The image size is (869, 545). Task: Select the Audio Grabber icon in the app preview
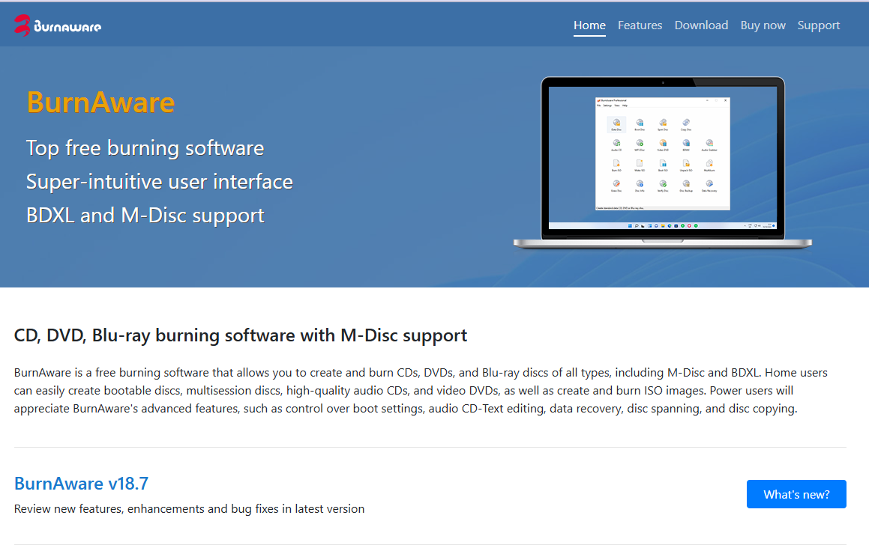[709, 144]
